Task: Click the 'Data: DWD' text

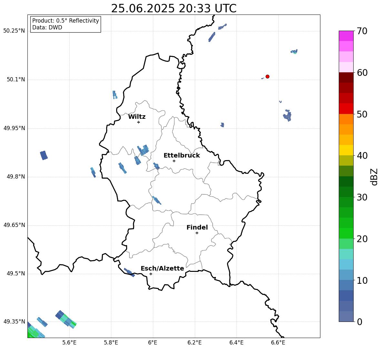Action: tap(47, 27)
